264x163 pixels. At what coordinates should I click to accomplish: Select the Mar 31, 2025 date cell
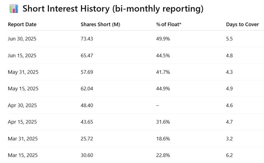pos(23,138)
